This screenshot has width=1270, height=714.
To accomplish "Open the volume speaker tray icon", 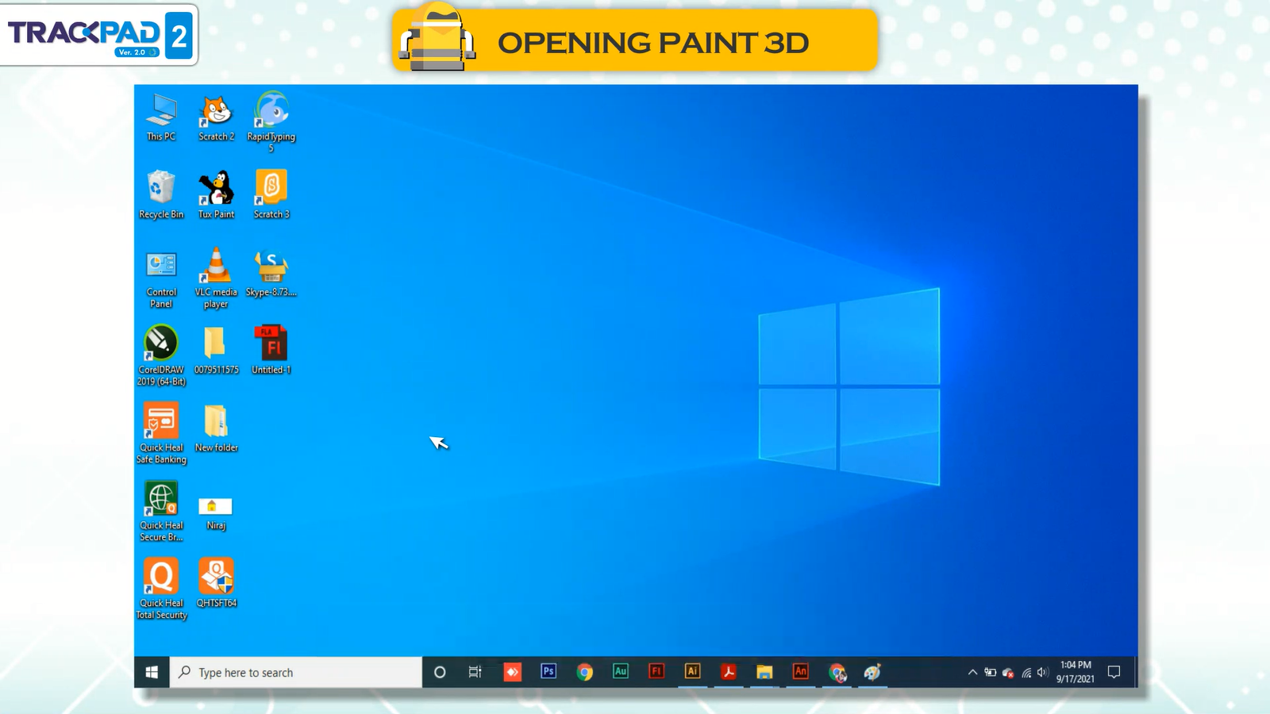I will tap(1043, 672).
